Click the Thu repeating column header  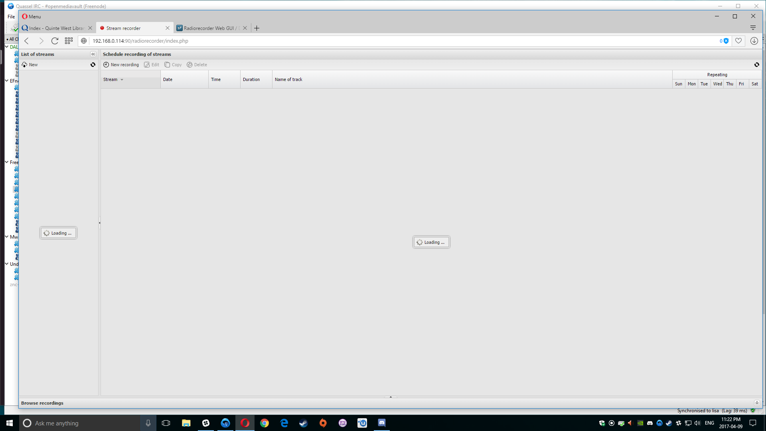[730, 84]
